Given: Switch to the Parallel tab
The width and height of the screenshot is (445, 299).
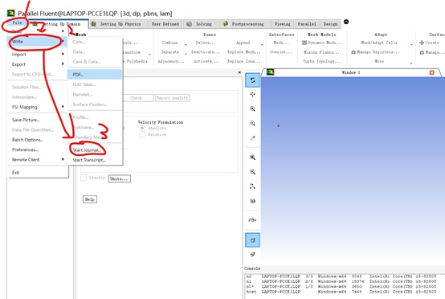Looking at the screenshot, I should [x=307, y=24].
